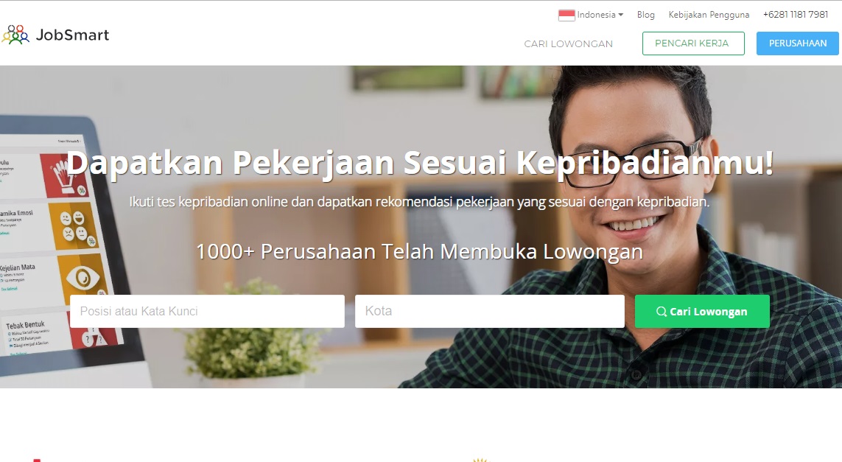Click the eye icon labeled Kejelian Mata
This screenshot has width=842, height=462.
coord(83,279)
